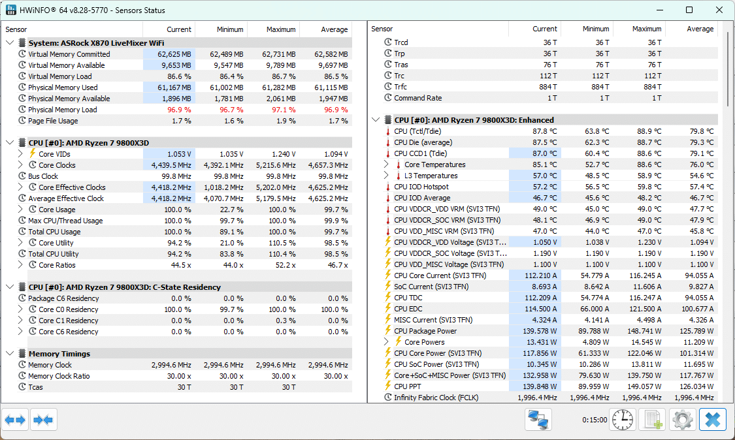Click the lightning icon beside CPU EDC
The height and width of the screenshot is (440, 735).
[387, 308]
